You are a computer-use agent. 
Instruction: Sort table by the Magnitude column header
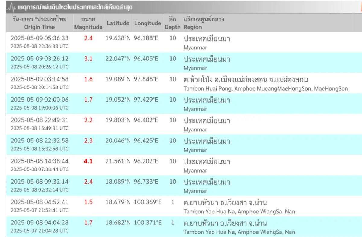(88, 23)
